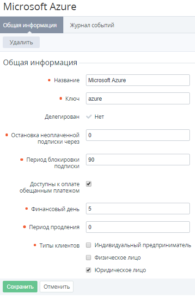This screenshot has height=297, width=195.
Task: Click the Удалить button
Action: [21, 42]
